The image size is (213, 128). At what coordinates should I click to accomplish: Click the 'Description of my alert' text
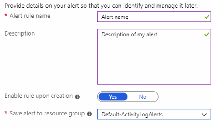(129, 35)
